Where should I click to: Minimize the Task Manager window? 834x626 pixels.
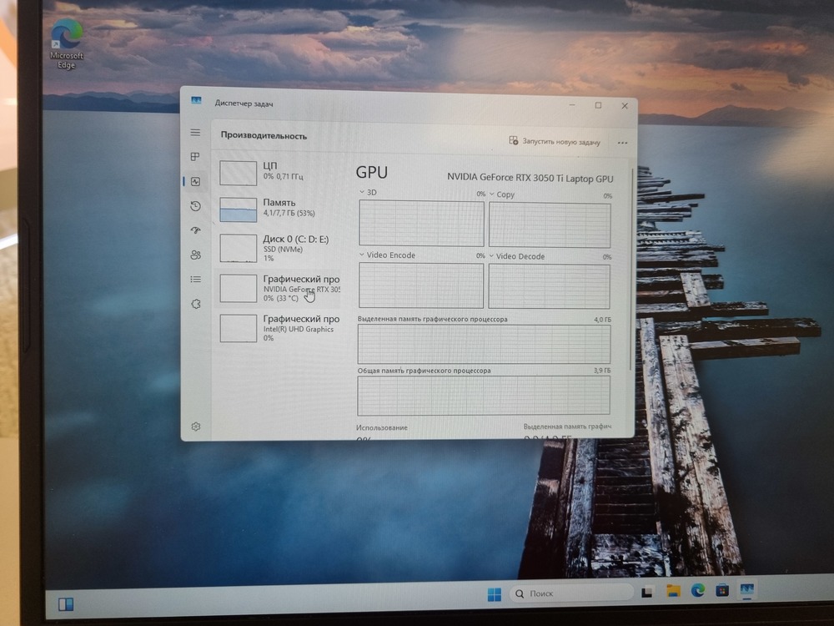point(572,104)
